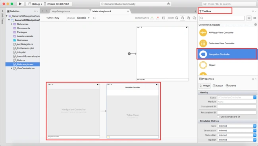Screen dimensions: 258x146
Task: Open the Events properties tab
Action: (x=231, y=85)
